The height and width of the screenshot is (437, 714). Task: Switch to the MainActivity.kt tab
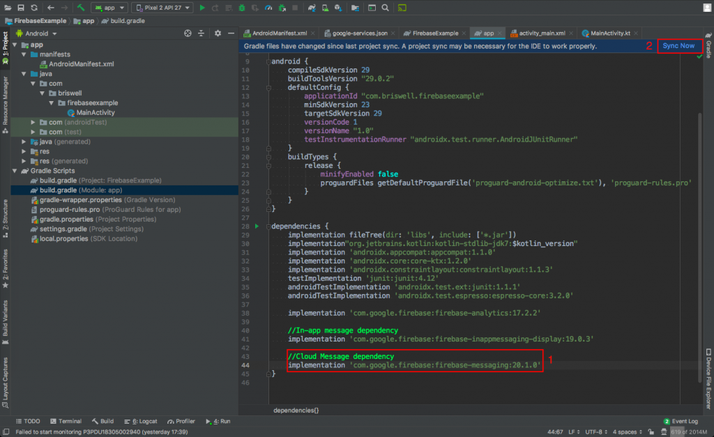607,33
